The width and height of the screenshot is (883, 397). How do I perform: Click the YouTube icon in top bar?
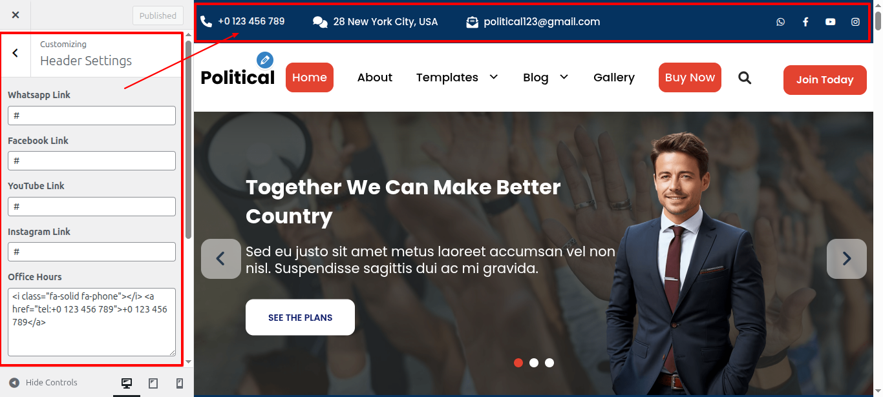coord(831,22)
